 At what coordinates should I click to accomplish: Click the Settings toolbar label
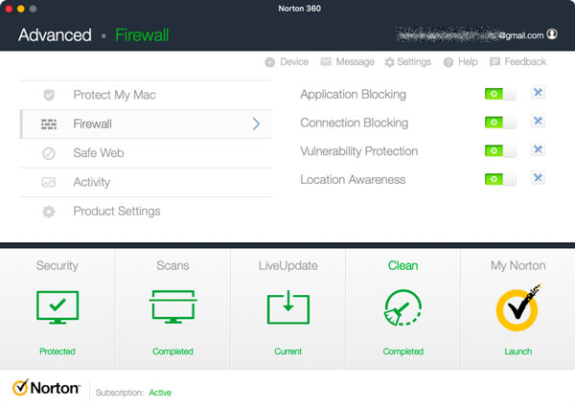point(414,62)
